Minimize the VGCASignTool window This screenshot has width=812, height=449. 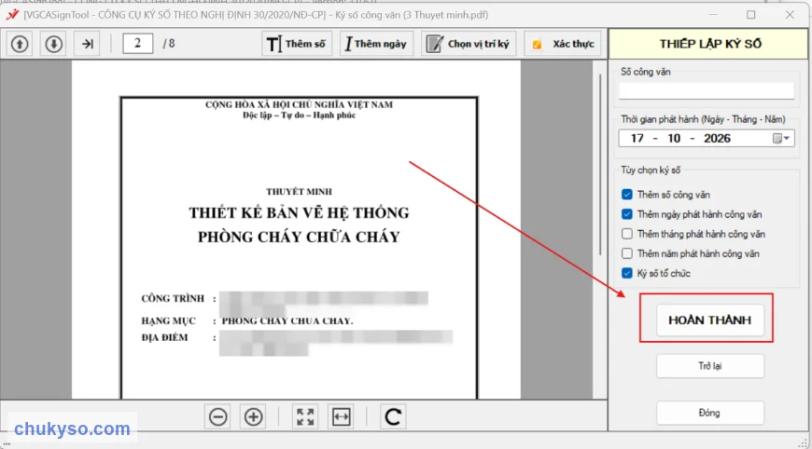coord(713,15)
